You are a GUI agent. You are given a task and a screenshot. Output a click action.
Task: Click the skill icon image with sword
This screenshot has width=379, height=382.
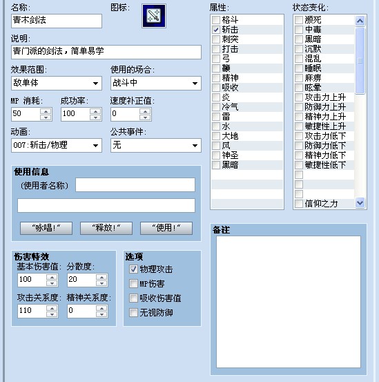(x=154, y=16)
